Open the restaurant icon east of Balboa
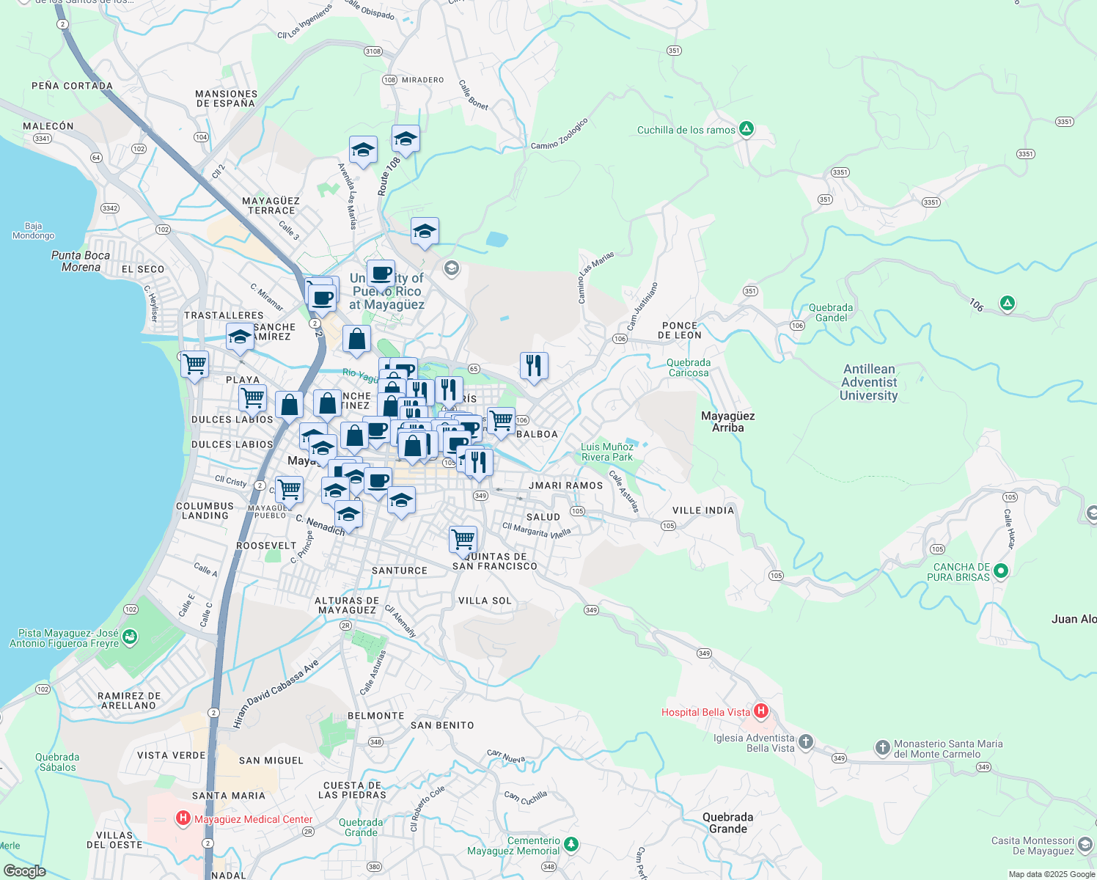The width and height of the screenshot is (1097, 880). 533,364
